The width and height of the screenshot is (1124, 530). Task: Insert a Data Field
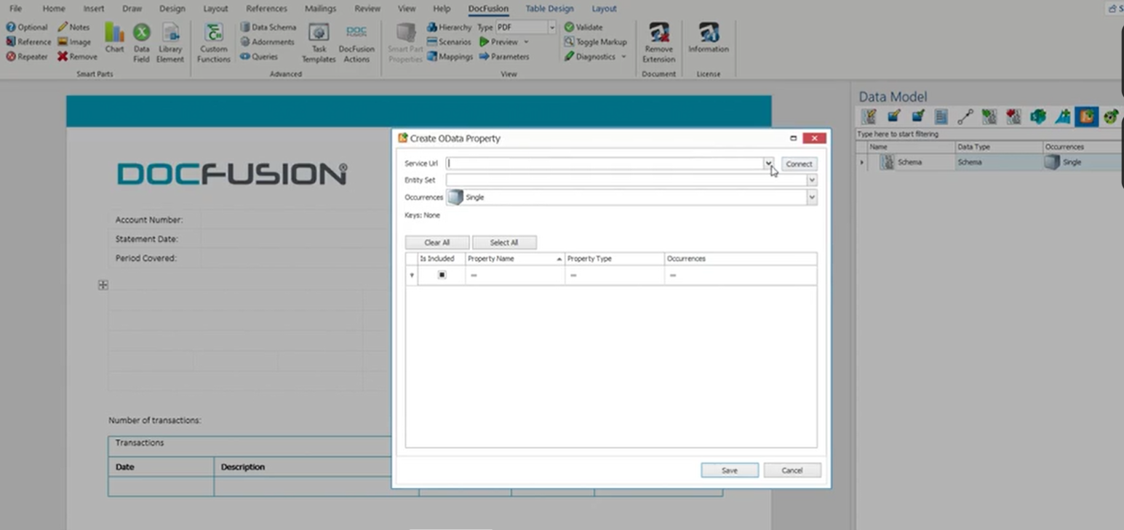click(x=141, y=41)
